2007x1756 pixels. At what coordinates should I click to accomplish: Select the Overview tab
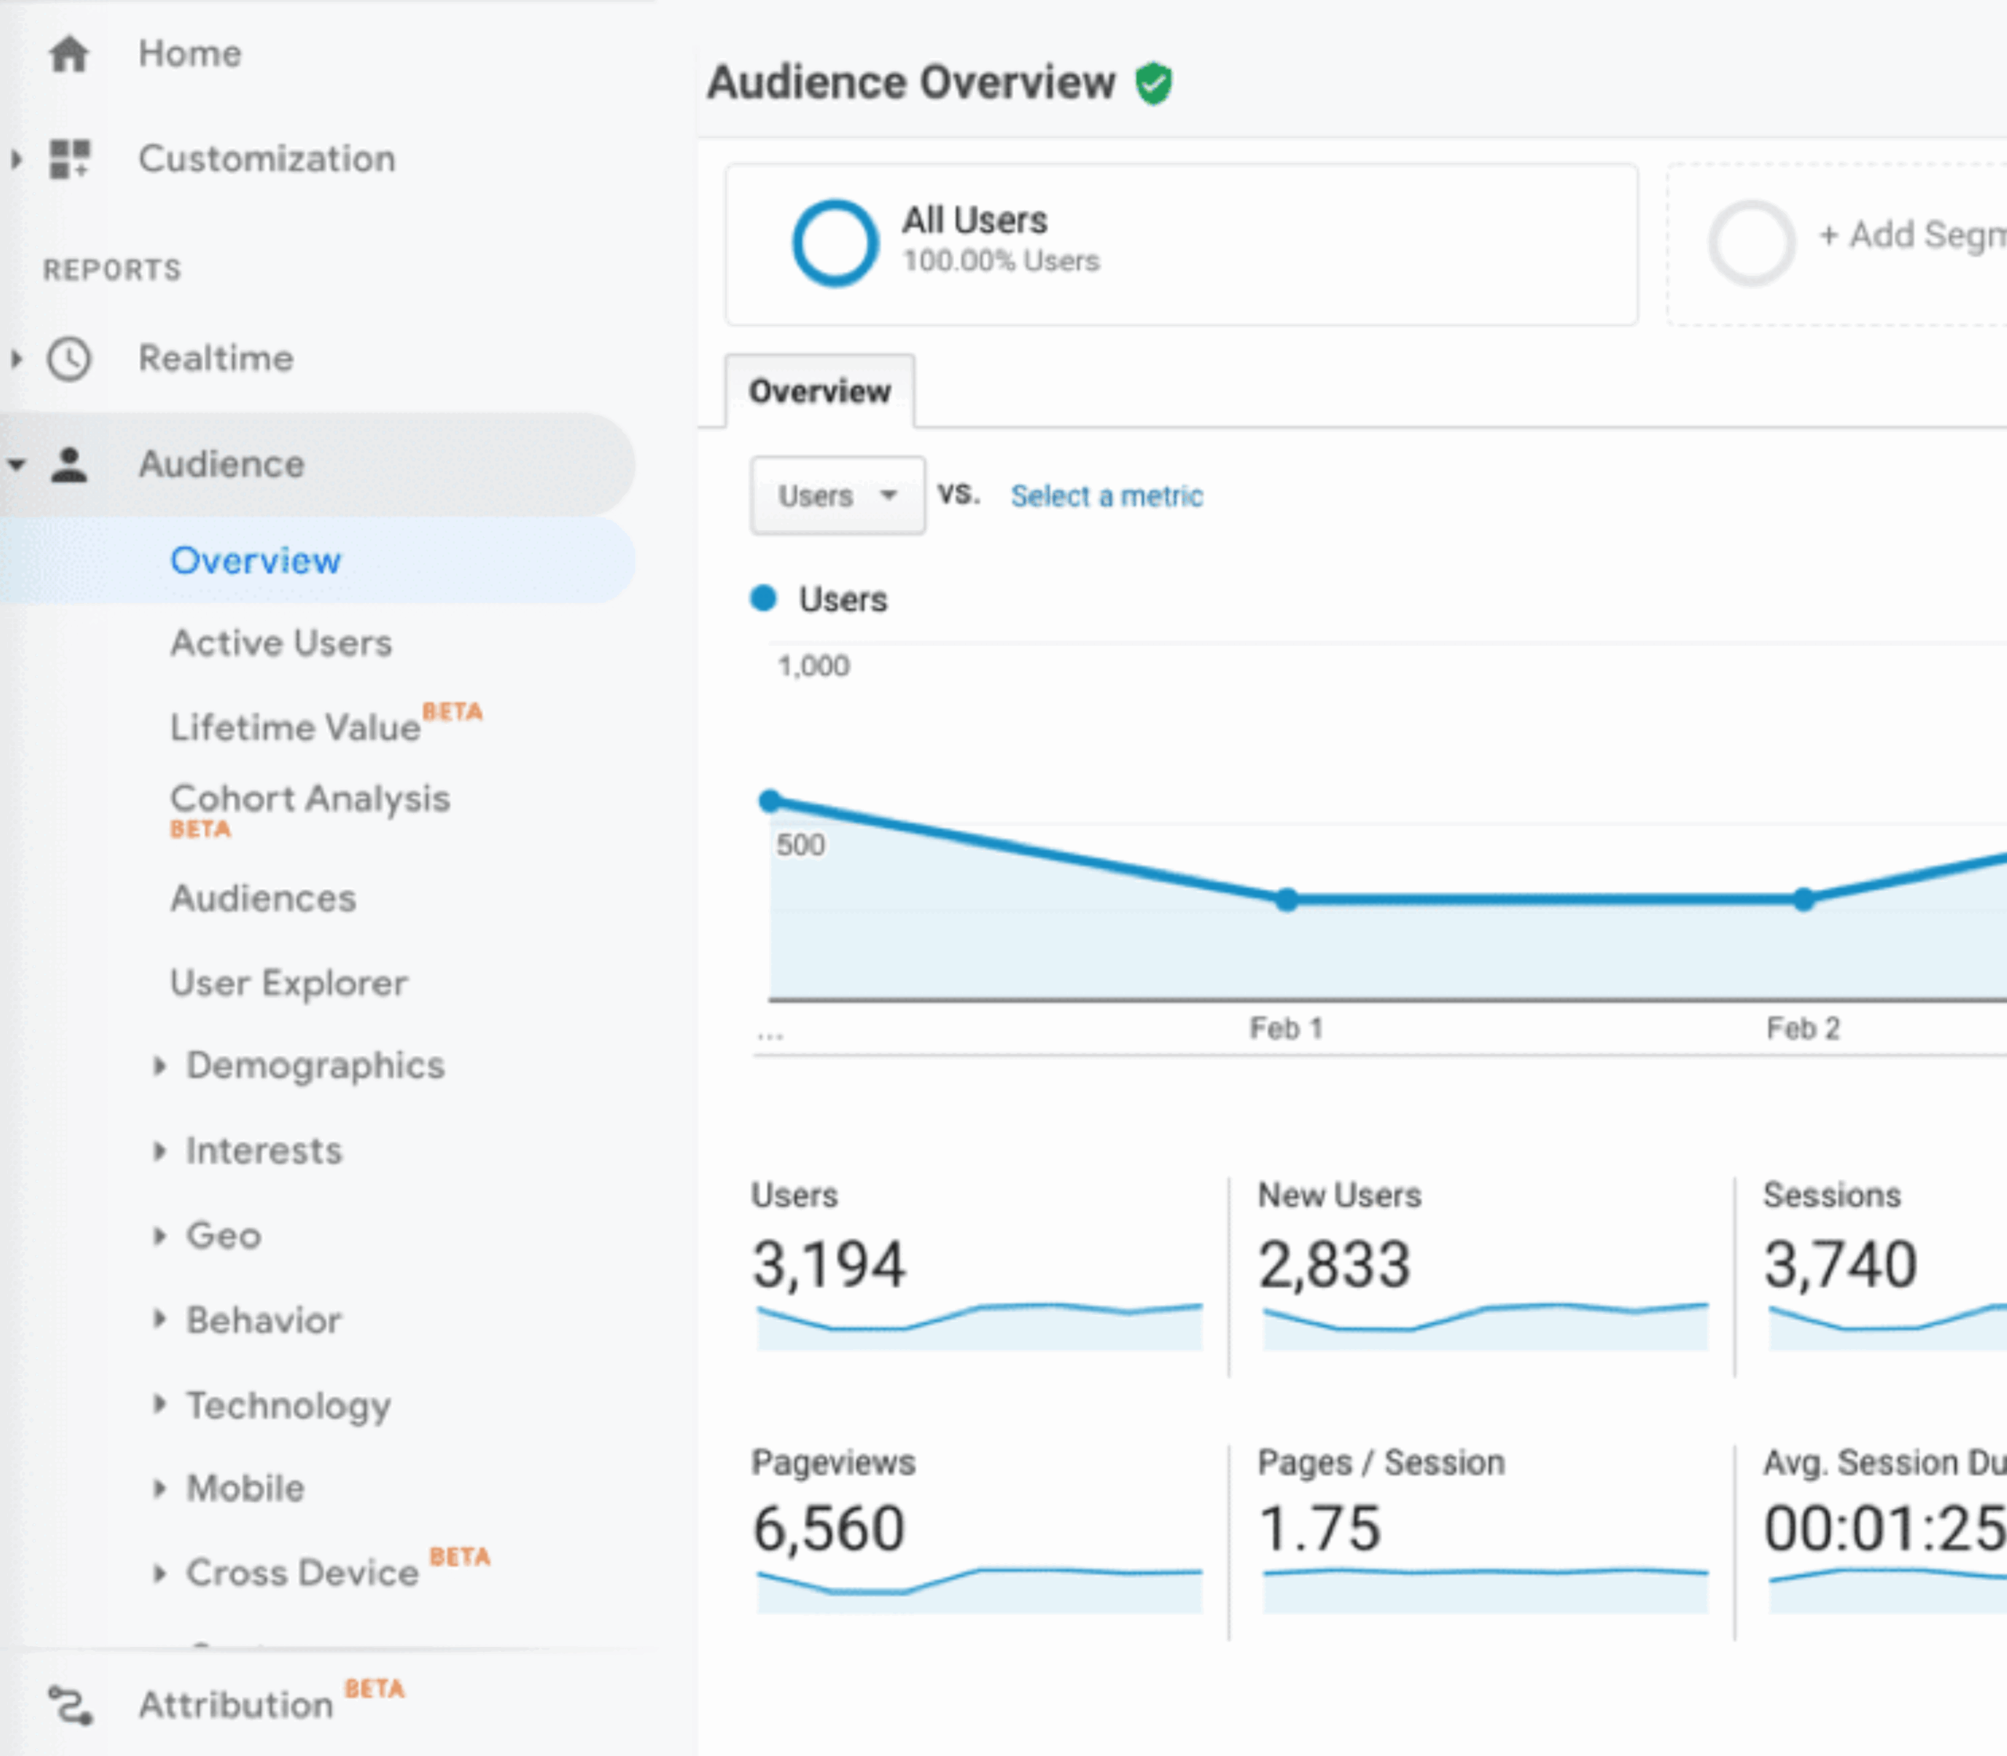pyautogui.click(x=820, y=391)
